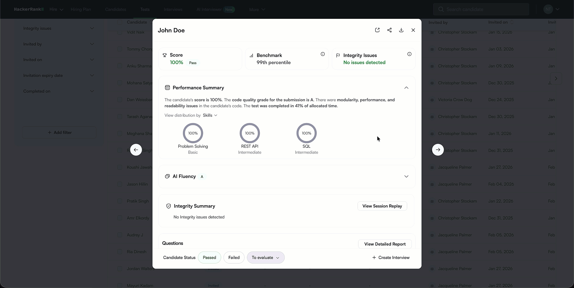Open the To evaluate dropdown

(x=265, y=257)
